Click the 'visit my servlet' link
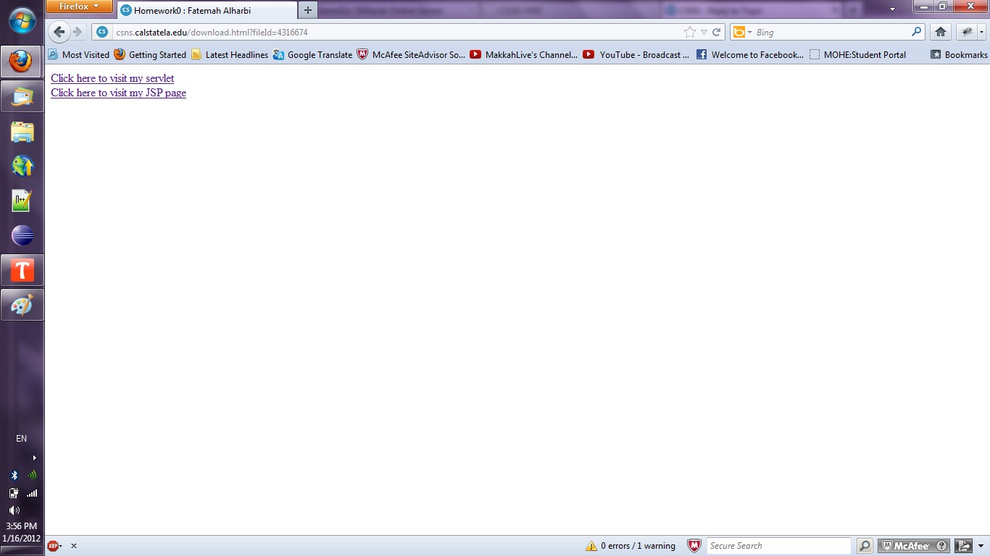 [x=112, y=78]
